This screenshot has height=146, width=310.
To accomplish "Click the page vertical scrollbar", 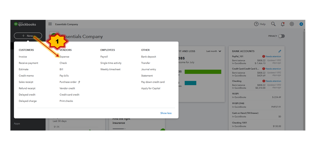I will coord(304,79).
